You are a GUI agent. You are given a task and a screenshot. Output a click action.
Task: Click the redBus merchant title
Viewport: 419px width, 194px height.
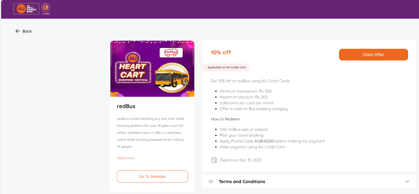pyautogui.click(x=126, y=106)
